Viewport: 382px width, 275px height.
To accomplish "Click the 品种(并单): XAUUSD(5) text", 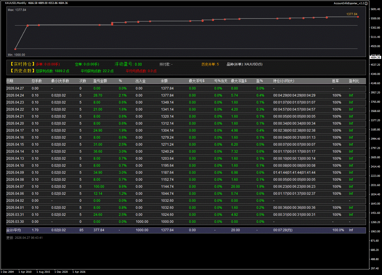I will [x=244, y=64].
